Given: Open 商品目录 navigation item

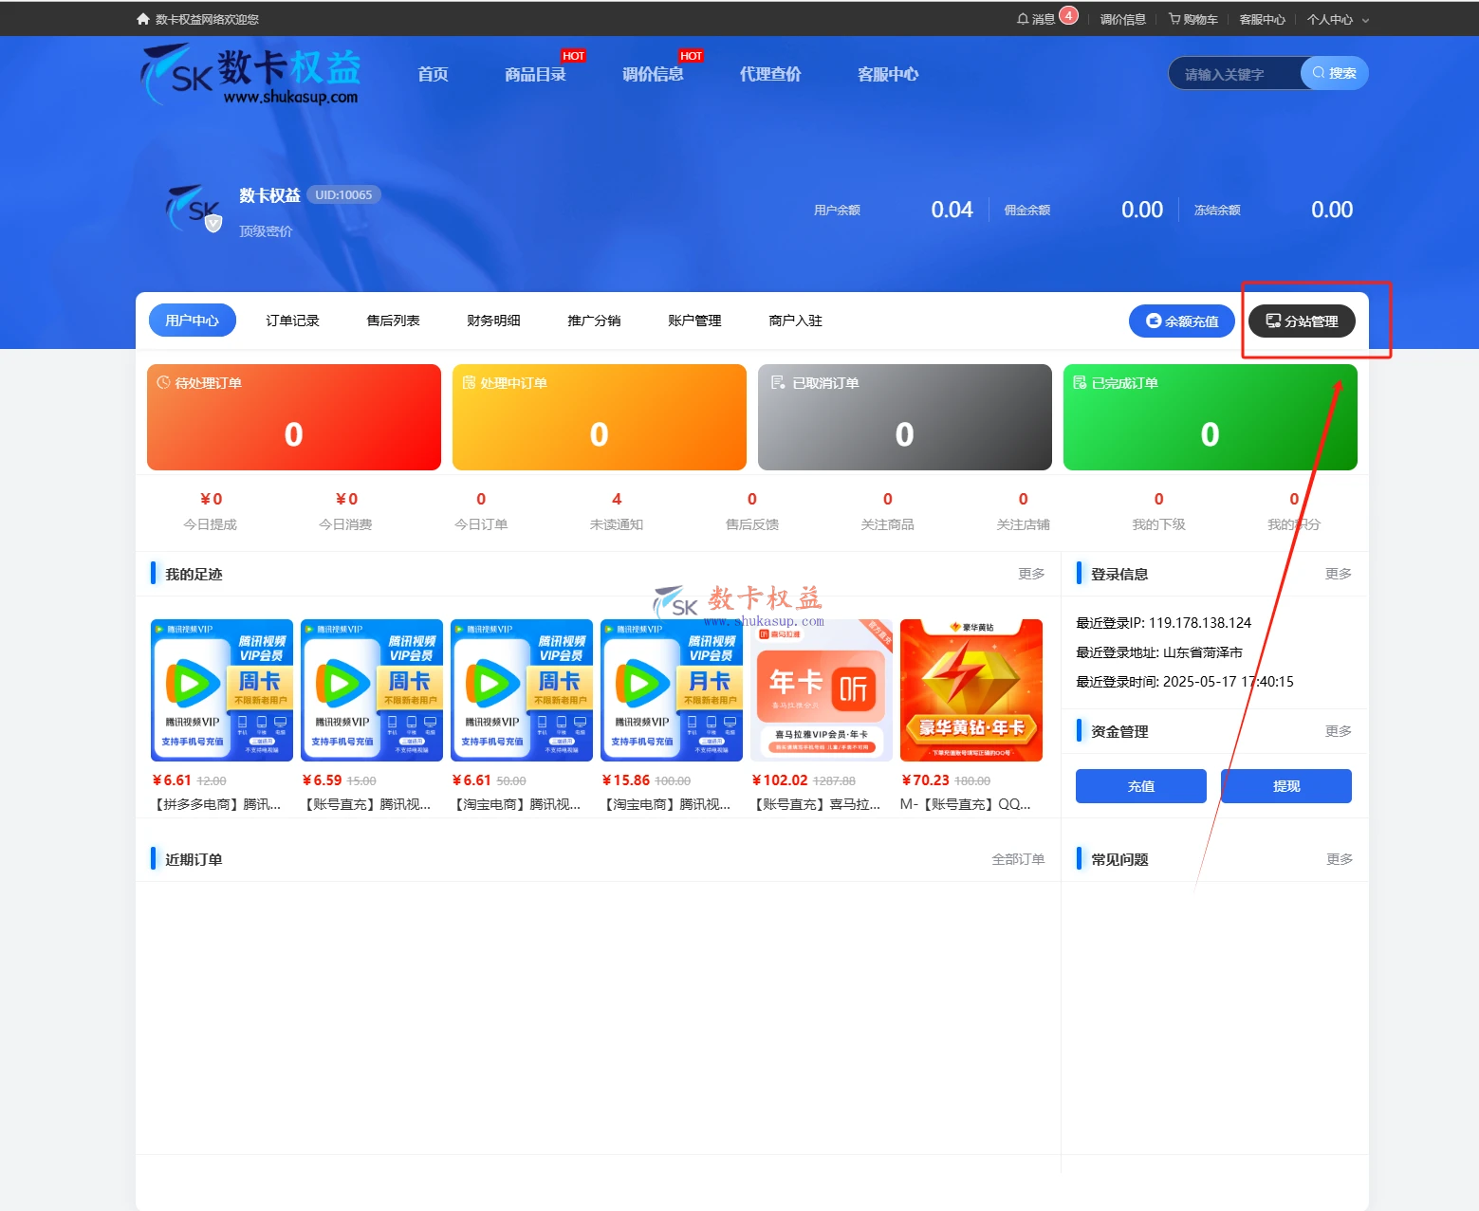Looking at the screenshot, I should click(535, 74).
